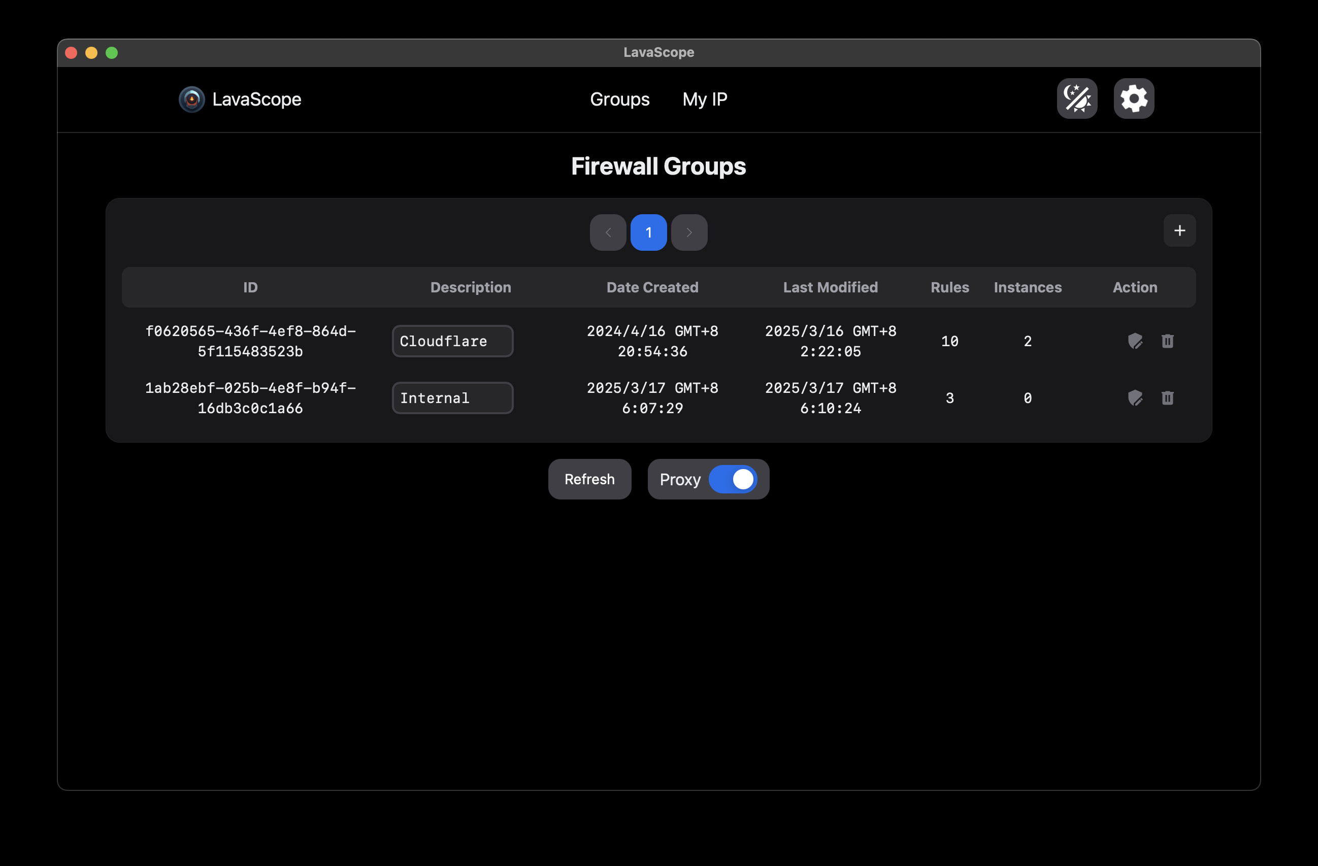The height and width of the screenshot is (866, 1318).
Task: Go to next page chevron
Action: [689, 232]
